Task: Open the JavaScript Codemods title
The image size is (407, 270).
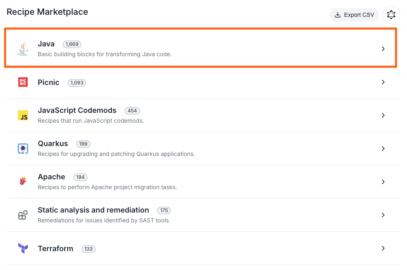Action: pyautogui.click(x=77, y=110)
